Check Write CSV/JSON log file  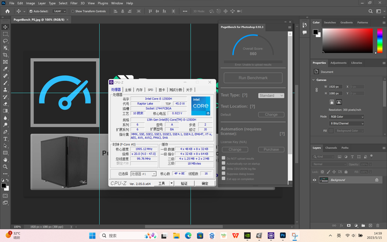(x=224, y=168)
